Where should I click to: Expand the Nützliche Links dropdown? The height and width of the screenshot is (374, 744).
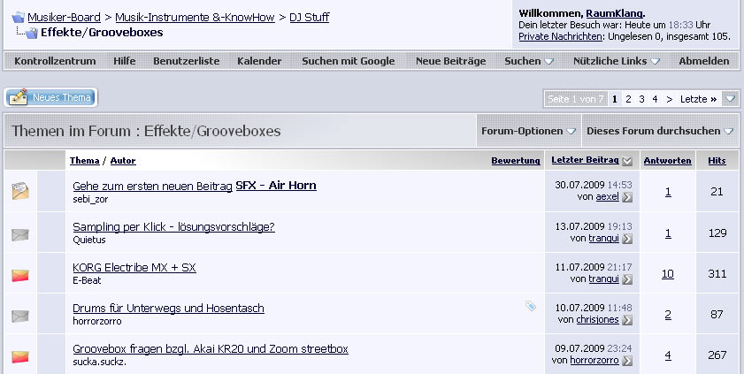coord(656,61)
